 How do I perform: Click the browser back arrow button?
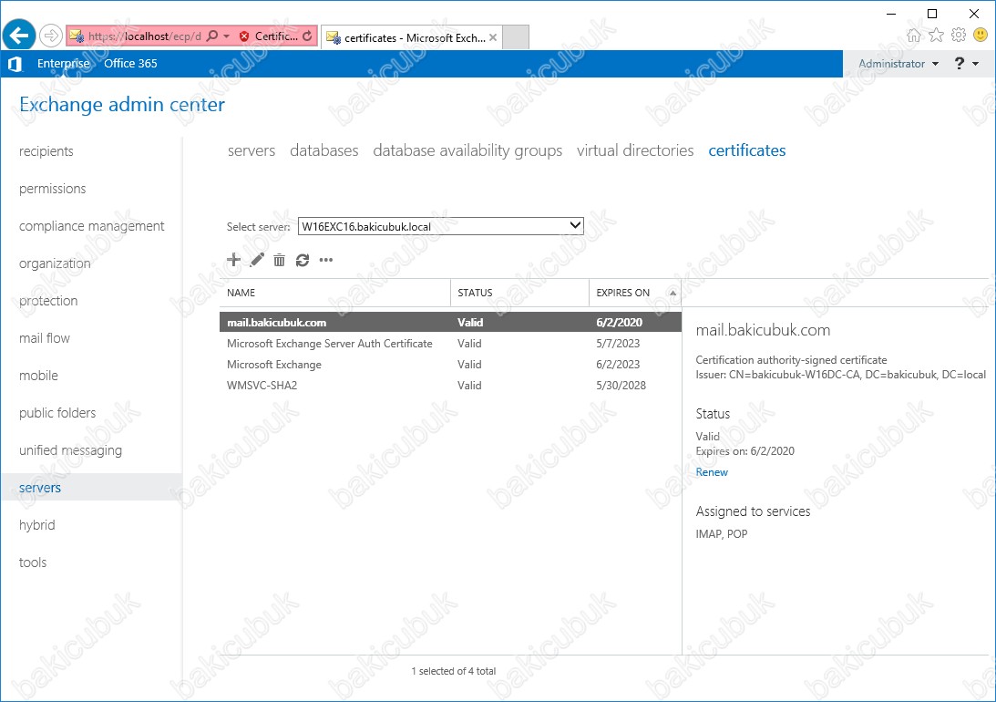(19, 36)
